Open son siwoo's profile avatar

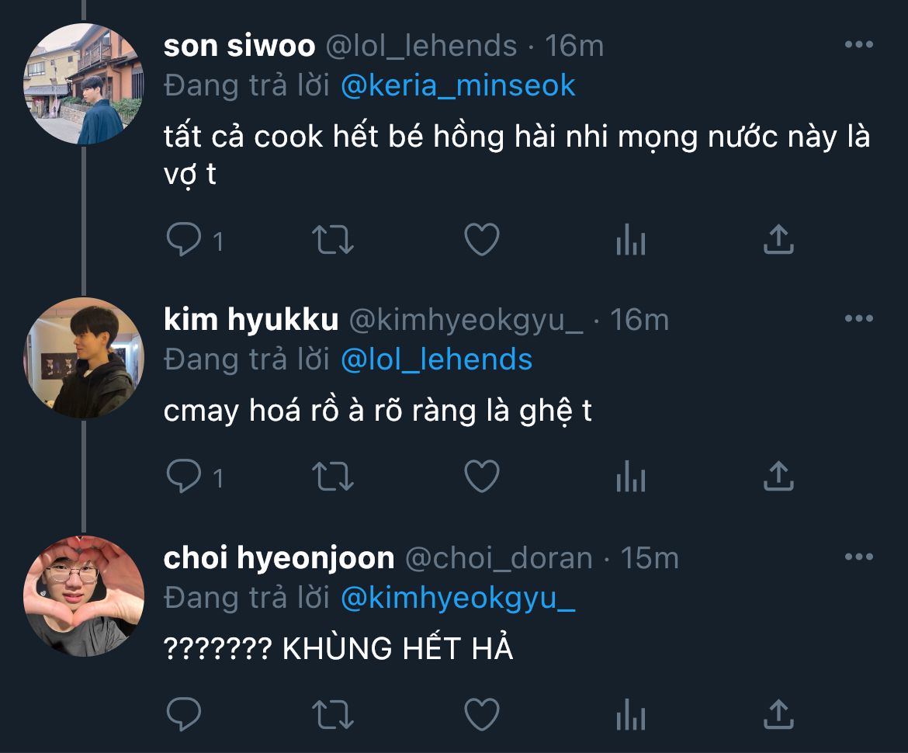pyautogui.click(x=84, y=84)
